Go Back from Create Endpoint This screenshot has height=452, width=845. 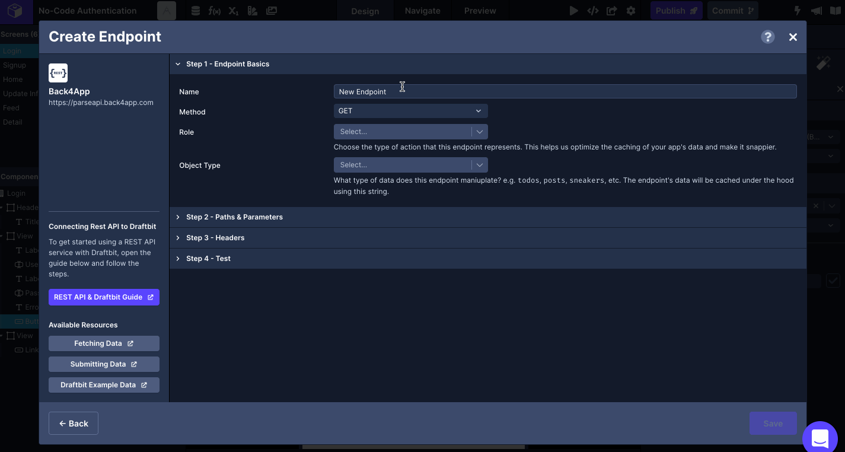(74, 424)
